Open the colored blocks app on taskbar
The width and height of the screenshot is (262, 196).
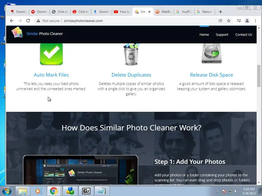click(x=70, y=191)
